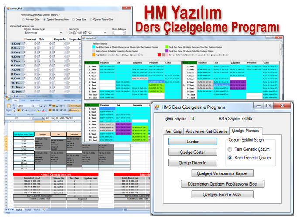The image size is (299, 221).
Task: Select Aktiviteye Göre radio in zaman_kisit
Action: pos(24,20)
